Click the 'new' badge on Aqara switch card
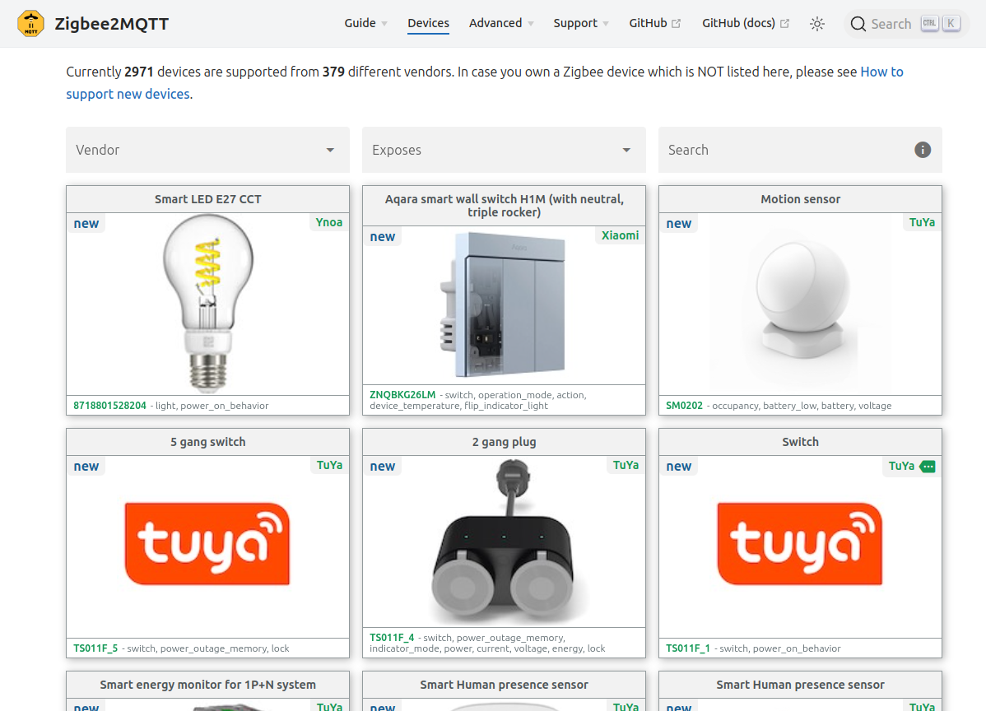The height and width of the screenshot is (711, 986). pos(383,237)
